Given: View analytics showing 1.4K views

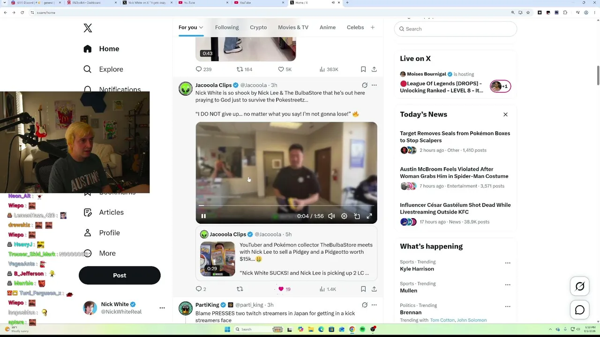Looking at the screenshot, I should 328,289.
